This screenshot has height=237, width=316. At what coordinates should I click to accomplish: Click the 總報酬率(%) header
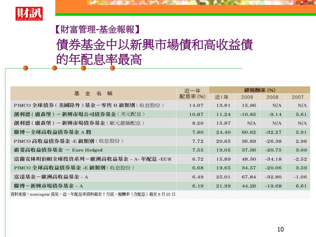[260, 90]
